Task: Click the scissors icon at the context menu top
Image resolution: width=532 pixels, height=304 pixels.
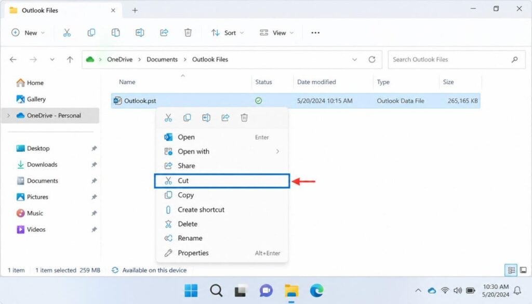Action: pyautogui.click(x=168, y=118)
